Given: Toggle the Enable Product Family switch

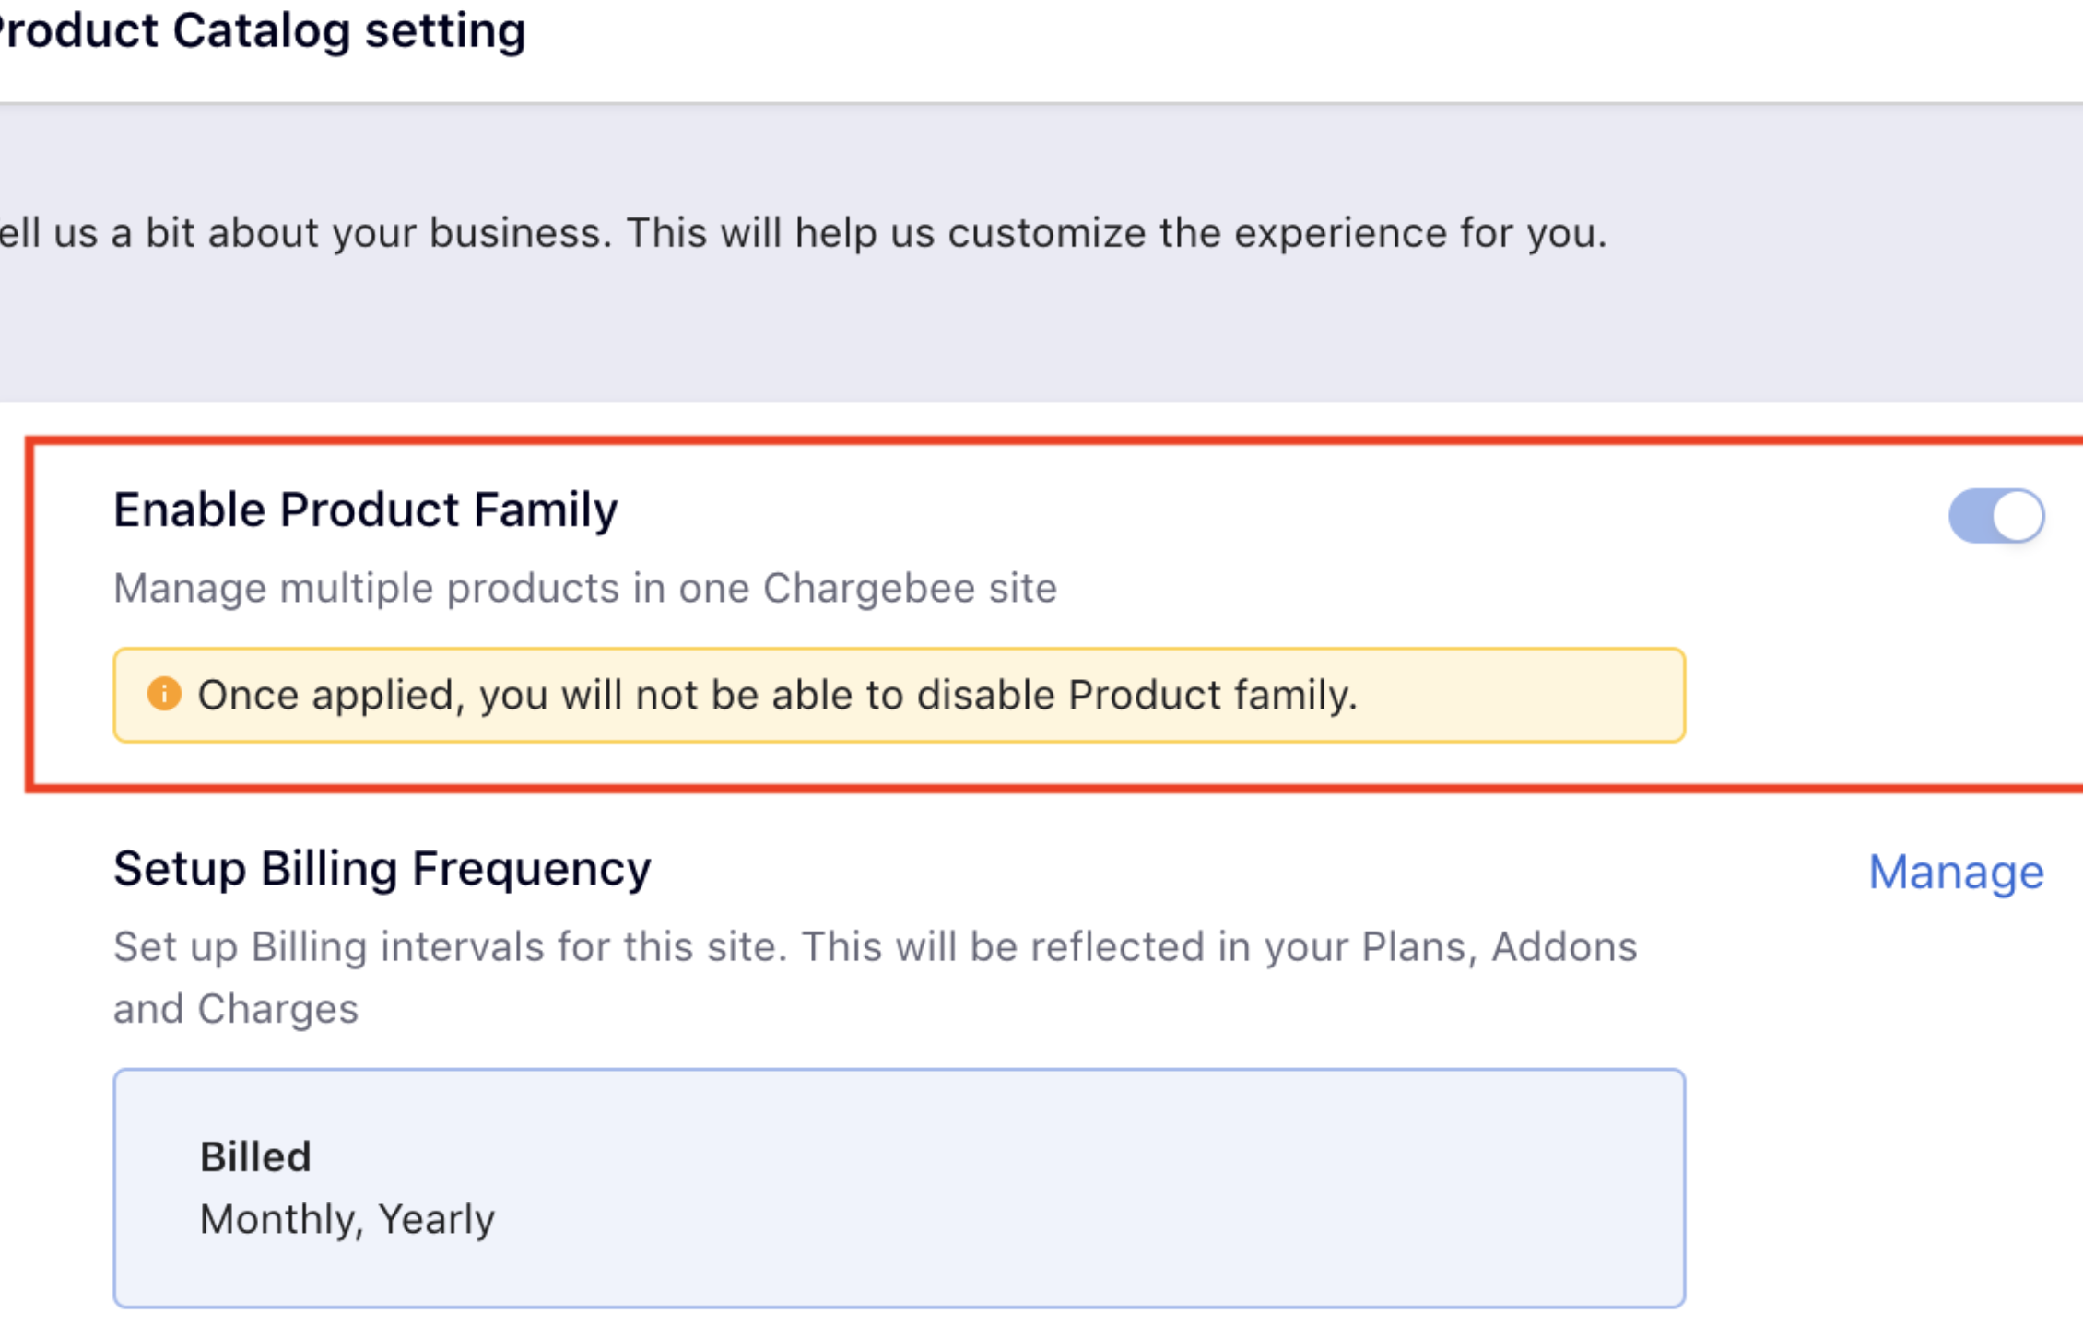Looking at the screenshot, I should pyautogui.click(x=1995, y=516).
